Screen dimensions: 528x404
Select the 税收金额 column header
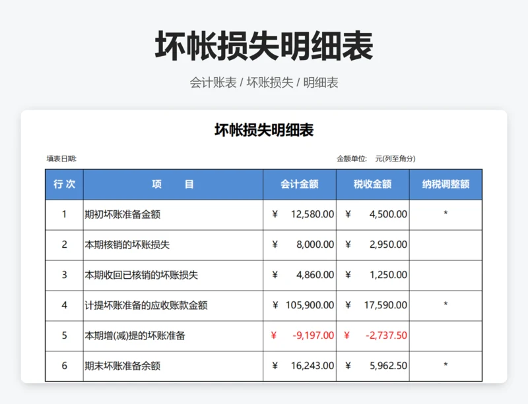373,185
